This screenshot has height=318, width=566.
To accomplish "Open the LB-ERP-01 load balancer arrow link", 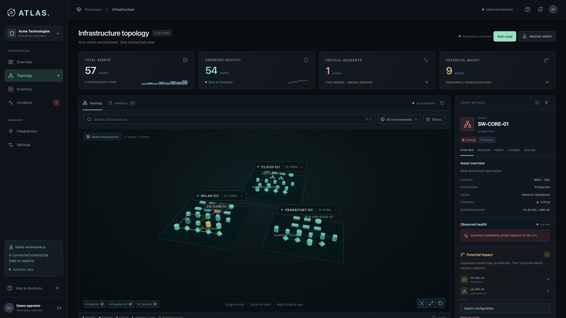I will (548, 291).
